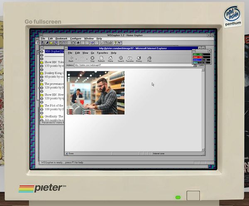Click the Refresh icon in Internet Explorer

click(x=101, y=59)
